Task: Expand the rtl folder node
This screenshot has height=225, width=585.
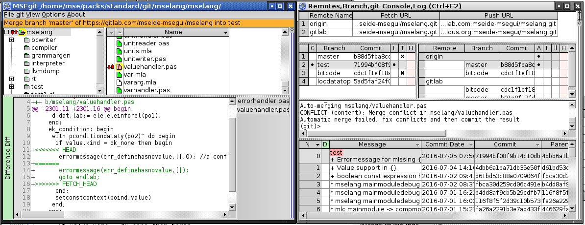Action: 11,79
